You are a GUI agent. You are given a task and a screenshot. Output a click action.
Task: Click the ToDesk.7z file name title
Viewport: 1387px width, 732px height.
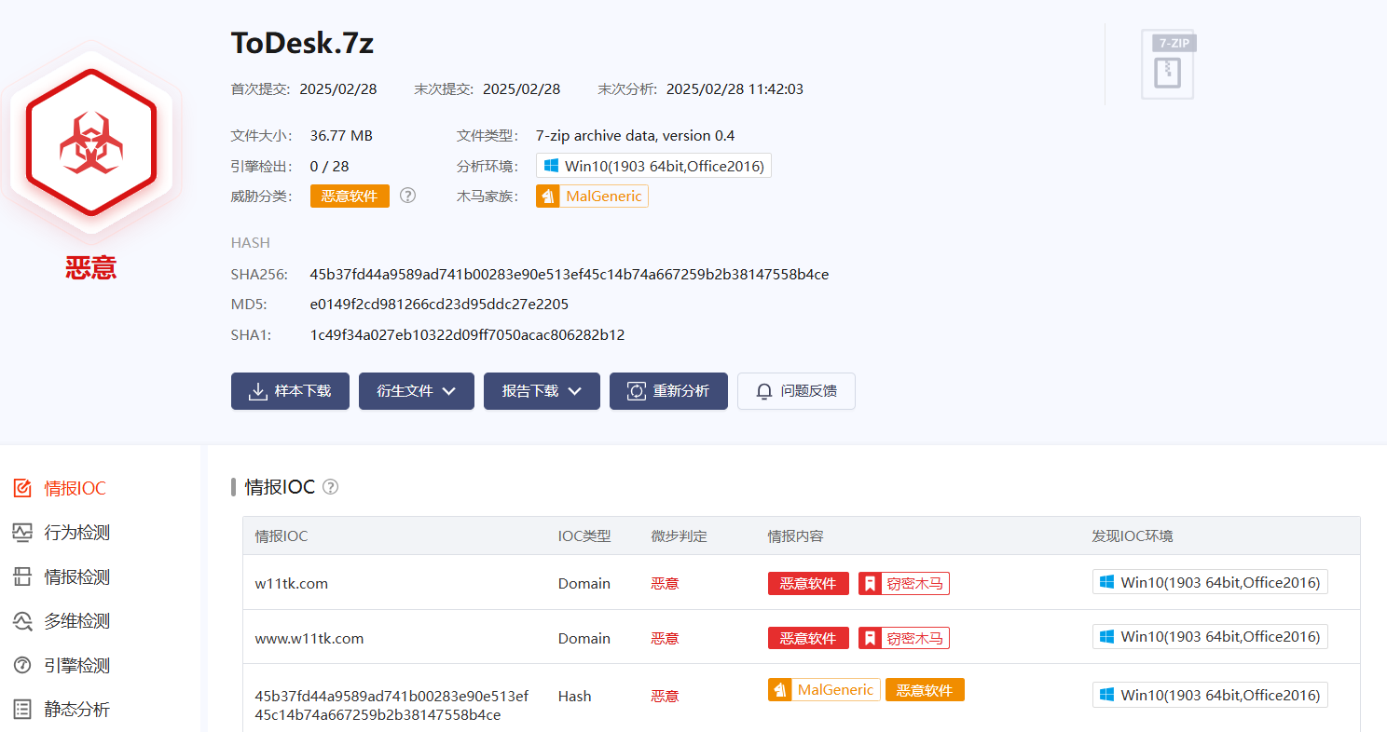click(302, 43)
